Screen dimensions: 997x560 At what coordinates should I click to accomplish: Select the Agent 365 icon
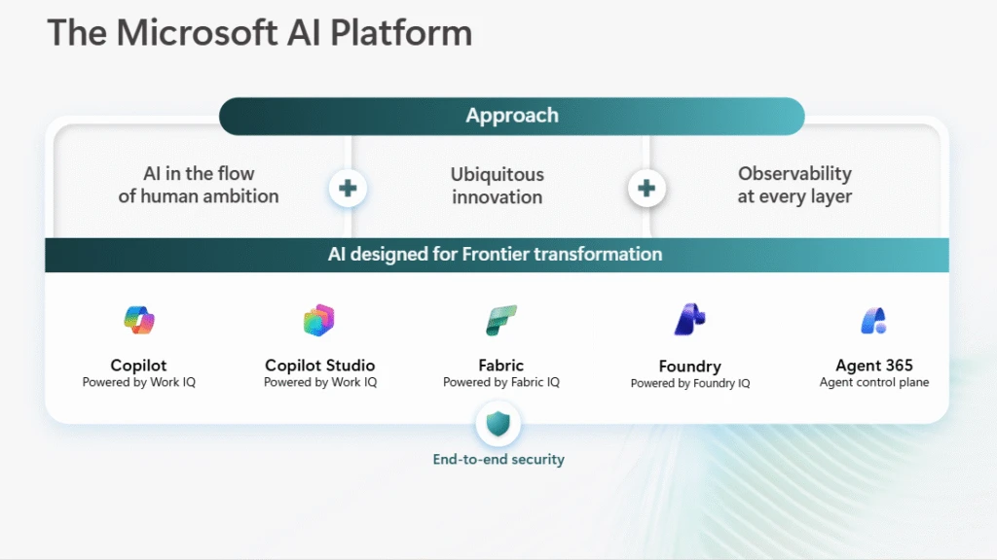[x=873, y=318]
